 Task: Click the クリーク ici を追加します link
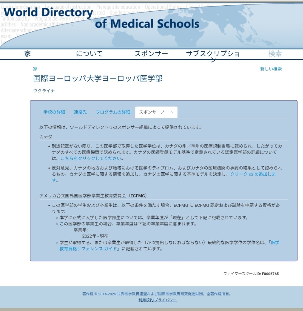tap(253, 174)
